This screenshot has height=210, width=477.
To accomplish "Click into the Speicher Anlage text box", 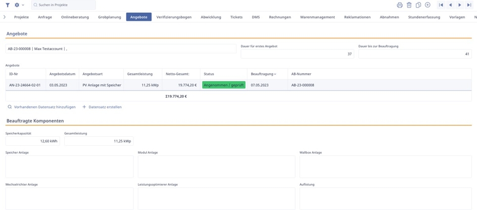I will tap(69, 167).
